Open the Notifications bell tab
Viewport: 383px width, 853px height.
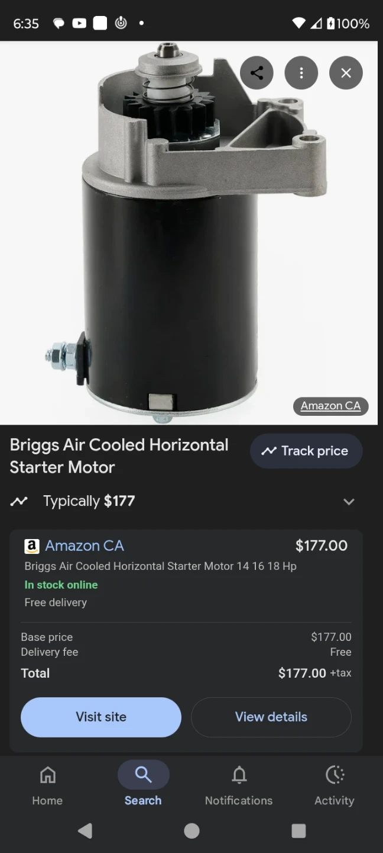pyautogui.click(x=239, y=784)
